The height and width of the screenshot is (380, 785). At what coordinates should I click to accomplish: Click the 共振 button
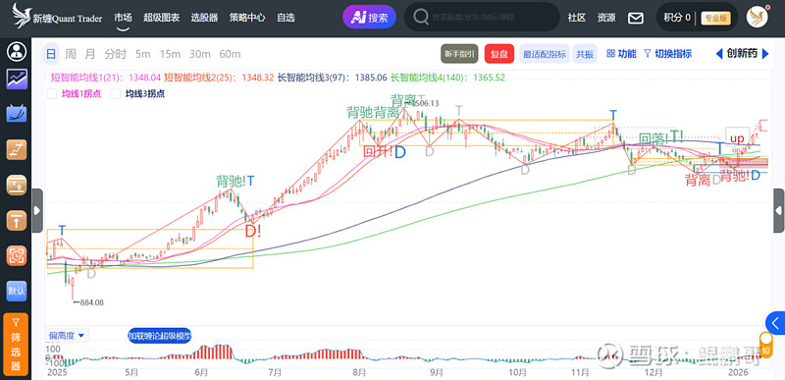[x=585, y=54]
